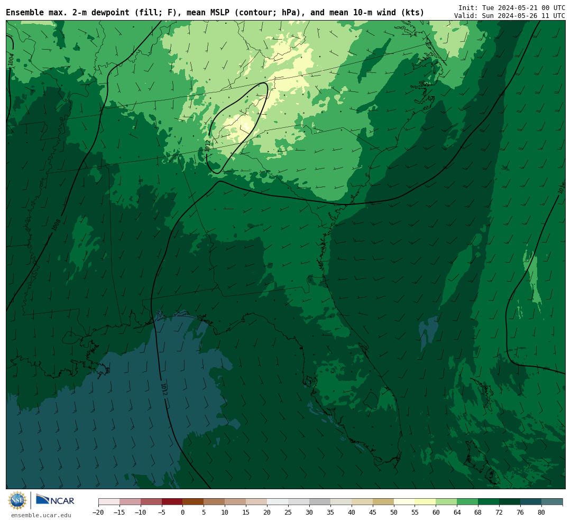Click the 25 tick label on the colorbar
This screenshot has width=571, height=522.
tap(288, 512)
